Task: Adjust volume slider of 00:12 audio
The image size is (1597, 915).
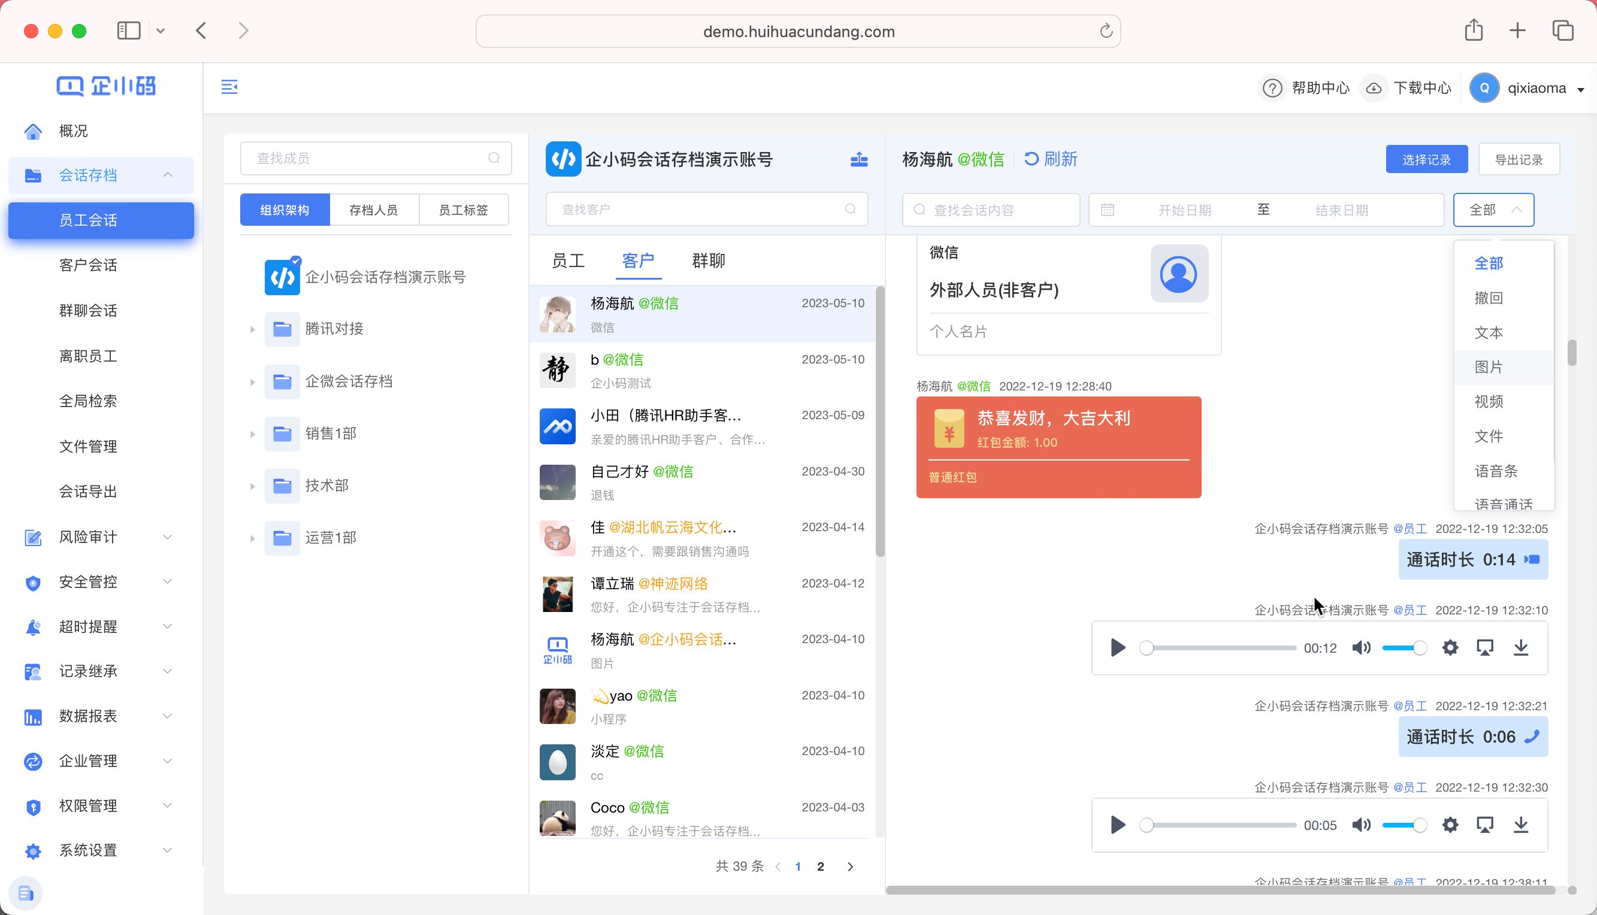Action: coord(1405,648)
